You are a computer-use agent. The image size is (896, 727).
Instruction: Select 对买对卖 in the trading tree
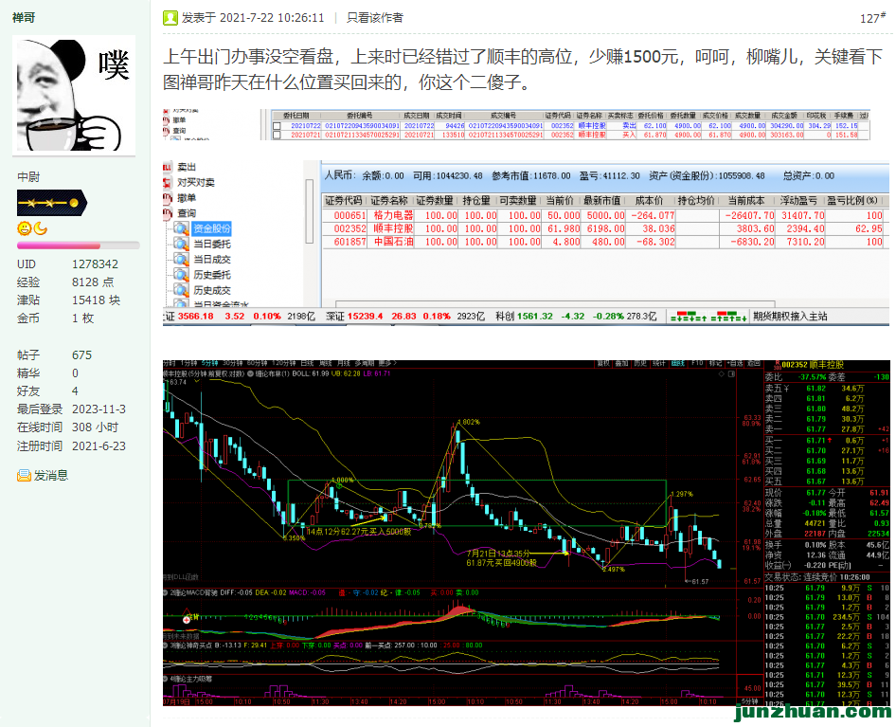click(196, 183)
